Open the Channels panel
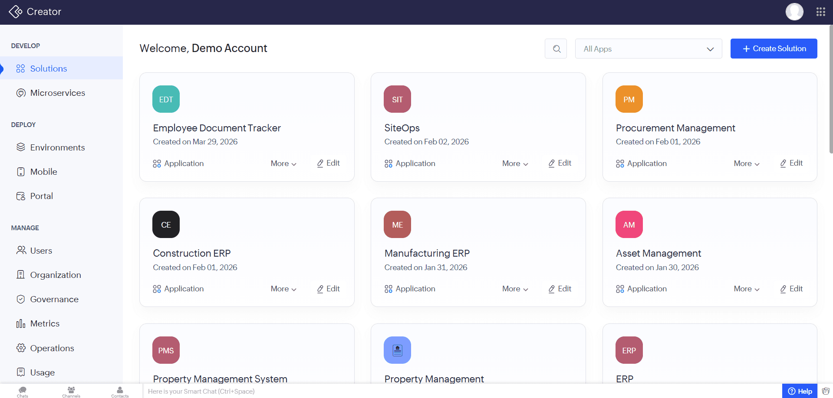Screen dimensions: 833x398 pyautogui.click(x=71, y=391)
